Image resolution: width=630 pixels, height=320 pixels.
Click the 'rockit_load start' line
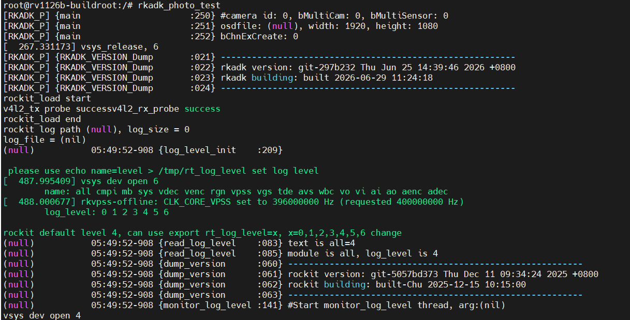click(47, 98)
